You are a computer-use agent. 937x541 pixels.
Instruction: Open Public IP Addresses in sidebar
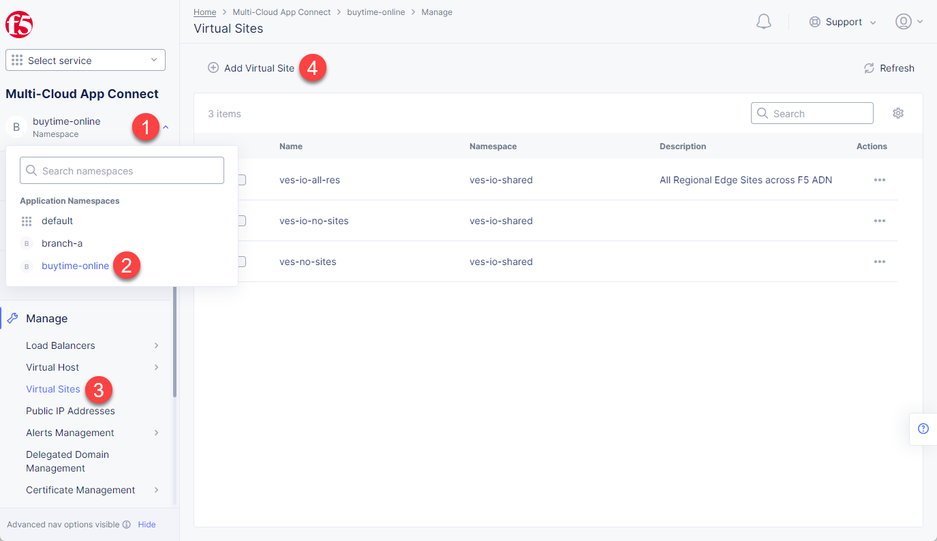click(70, 411)
